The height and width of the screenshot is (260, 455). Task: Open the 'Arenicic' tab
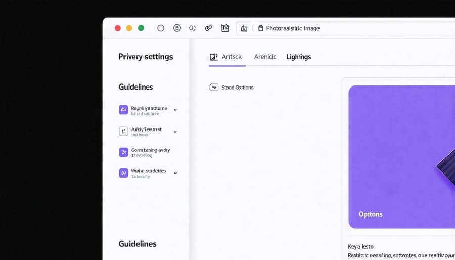265,57
